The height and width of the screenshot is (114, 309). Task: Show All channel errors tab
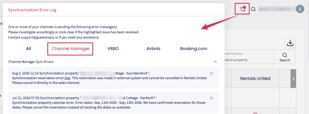pyautogui.click(x=28, y=48)
